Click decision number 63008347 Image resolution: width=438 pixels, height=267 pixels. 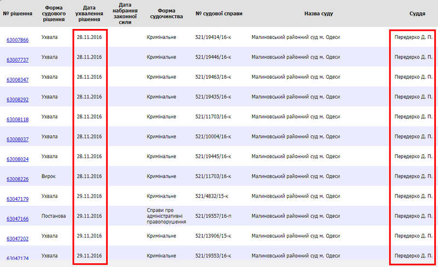point(18,80)
